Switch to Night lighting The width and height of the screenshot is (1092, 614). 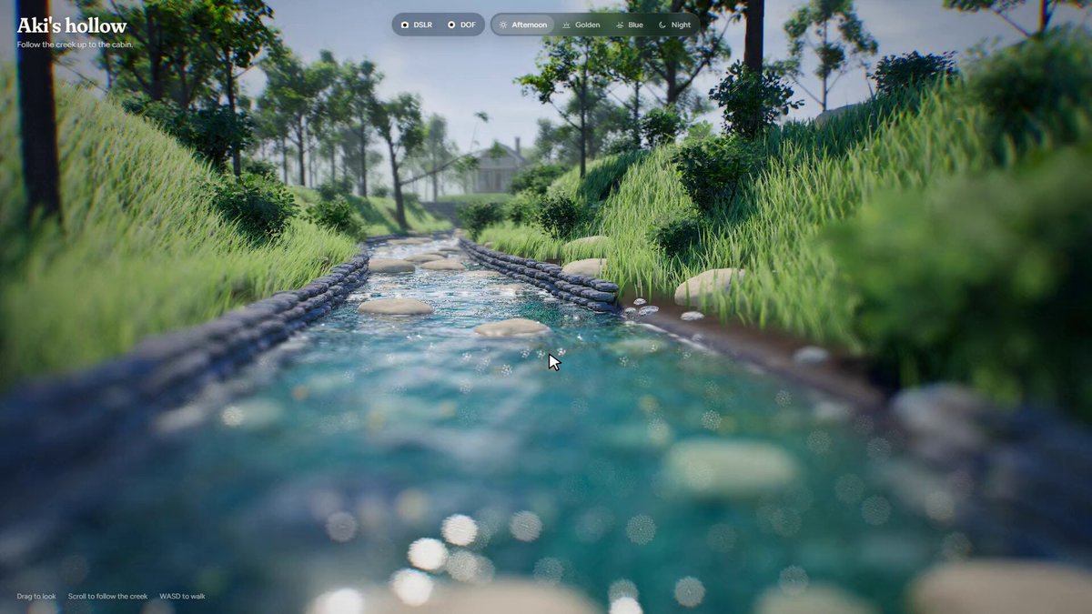coord(674,25)
